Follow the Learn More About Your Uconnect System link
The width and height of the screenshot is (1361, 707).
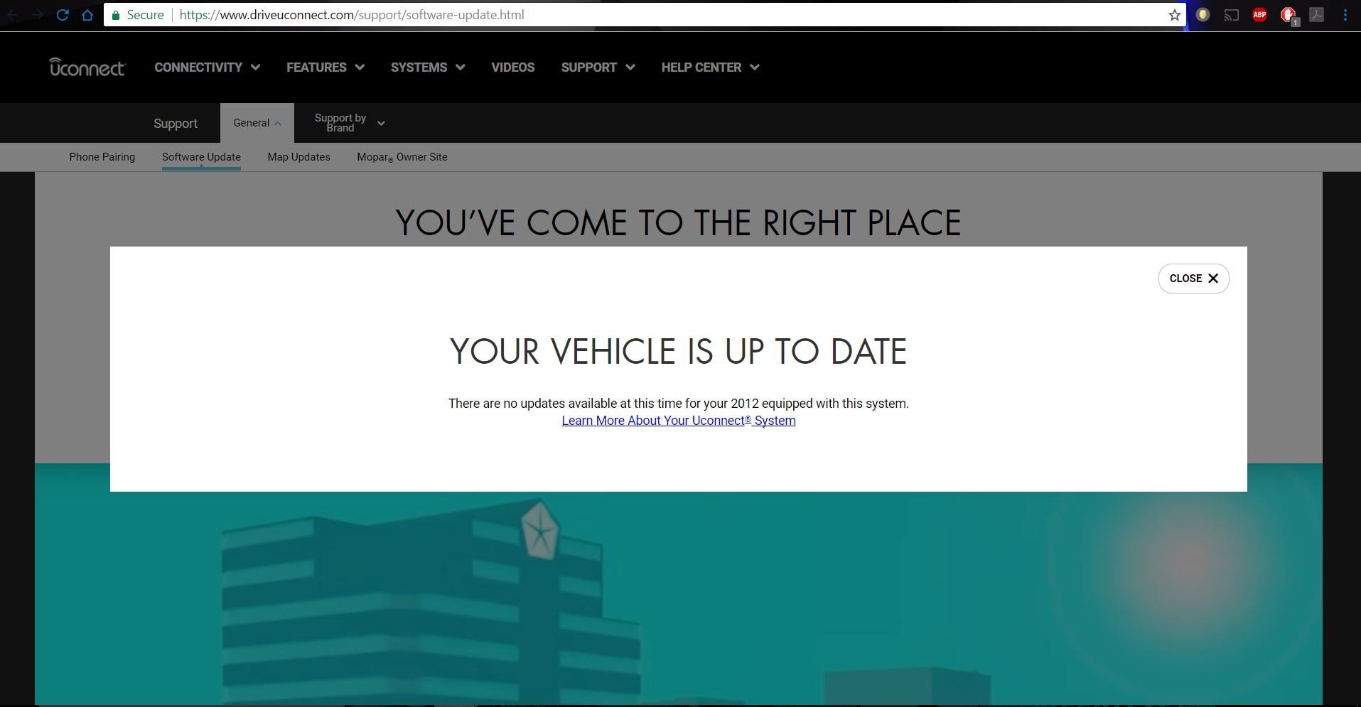pos(678,421)
